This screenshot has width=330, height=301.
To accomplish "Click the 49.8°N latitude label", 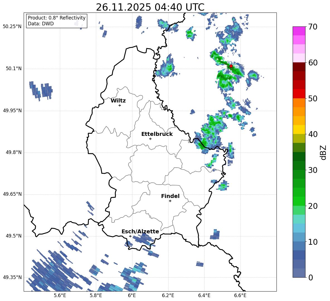I will pyautogui.click(x=13, y=152).
